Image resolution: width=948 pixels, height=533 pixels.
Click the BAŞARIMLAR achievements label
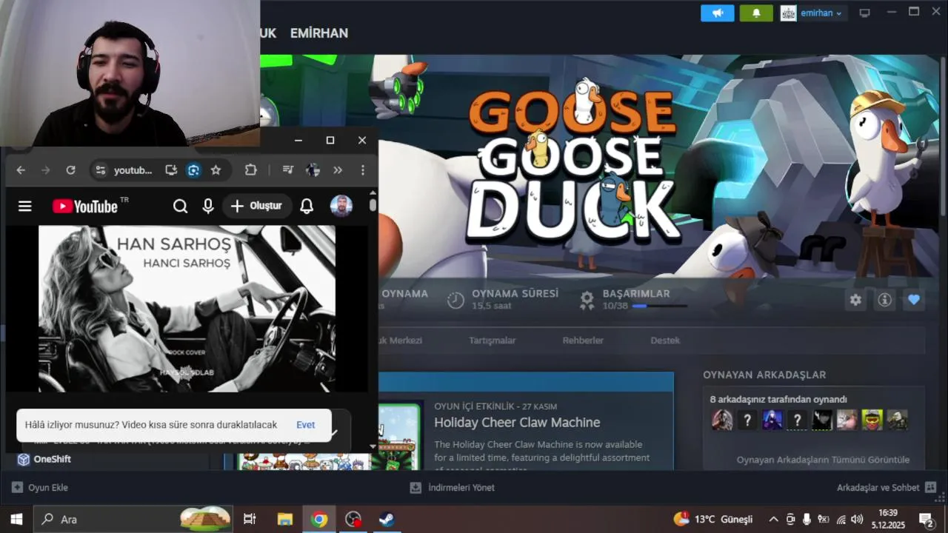pos(636,294)
